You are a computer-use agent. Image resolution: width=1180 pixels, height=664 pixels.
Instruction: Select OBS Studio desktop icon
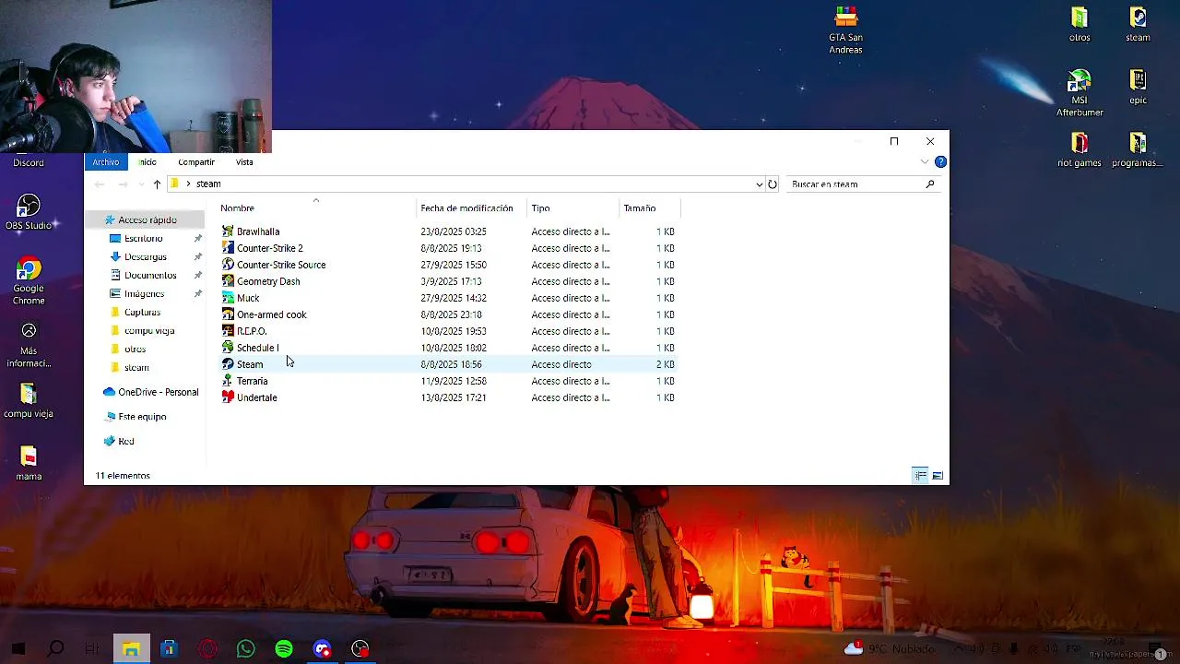(29, 212)
